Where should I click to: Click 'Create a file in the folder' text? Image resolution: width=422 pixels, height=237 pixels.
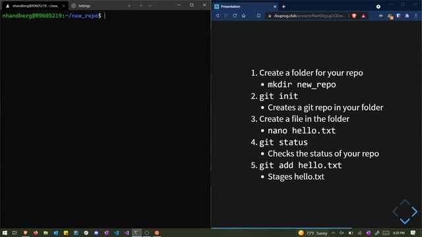(x=304, y=119)
